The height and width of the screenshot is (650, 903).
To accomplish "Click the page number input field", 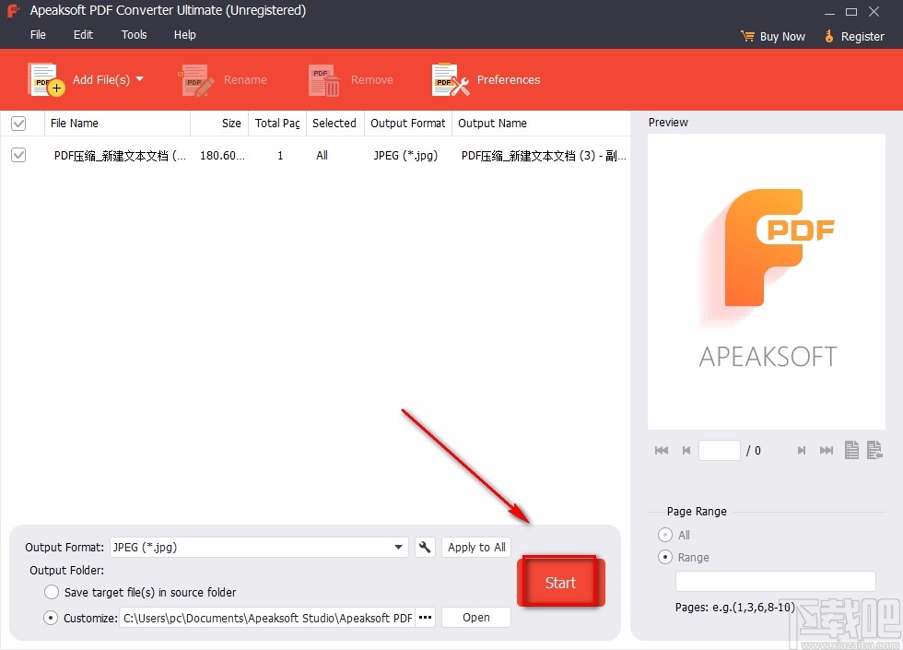I will [720, 450].
